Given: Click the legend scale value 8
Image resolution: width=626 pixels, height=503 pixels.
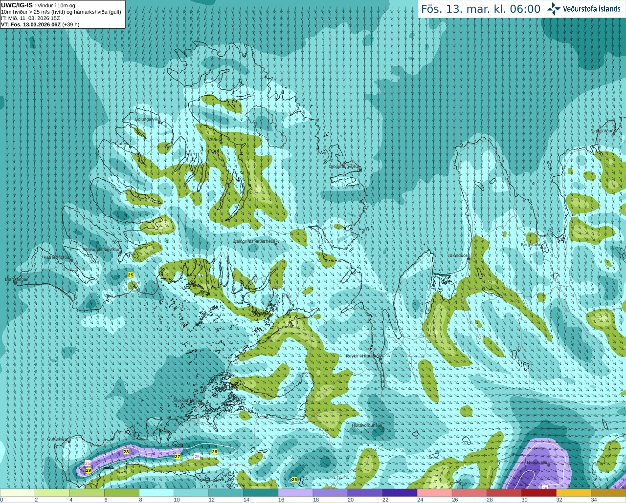Looking at the screenshot, I should tap(140, 500).
